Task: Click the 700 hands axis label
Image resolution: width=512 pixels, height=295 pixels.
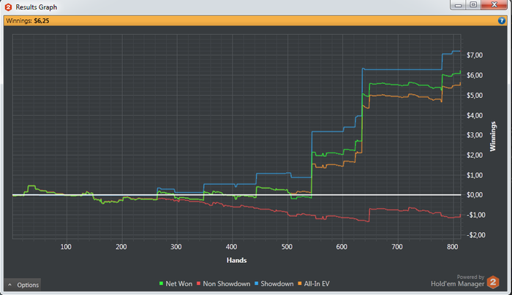Action: pos(397,247)
